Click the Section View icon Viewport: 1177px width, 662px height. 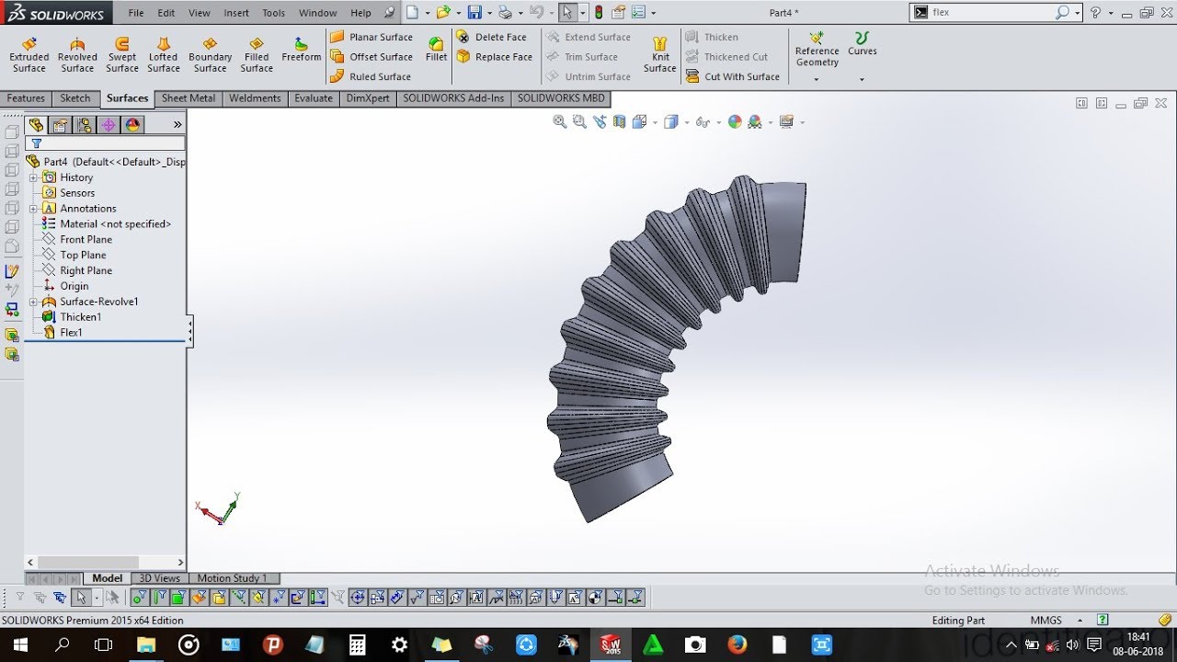pos(619,121)
